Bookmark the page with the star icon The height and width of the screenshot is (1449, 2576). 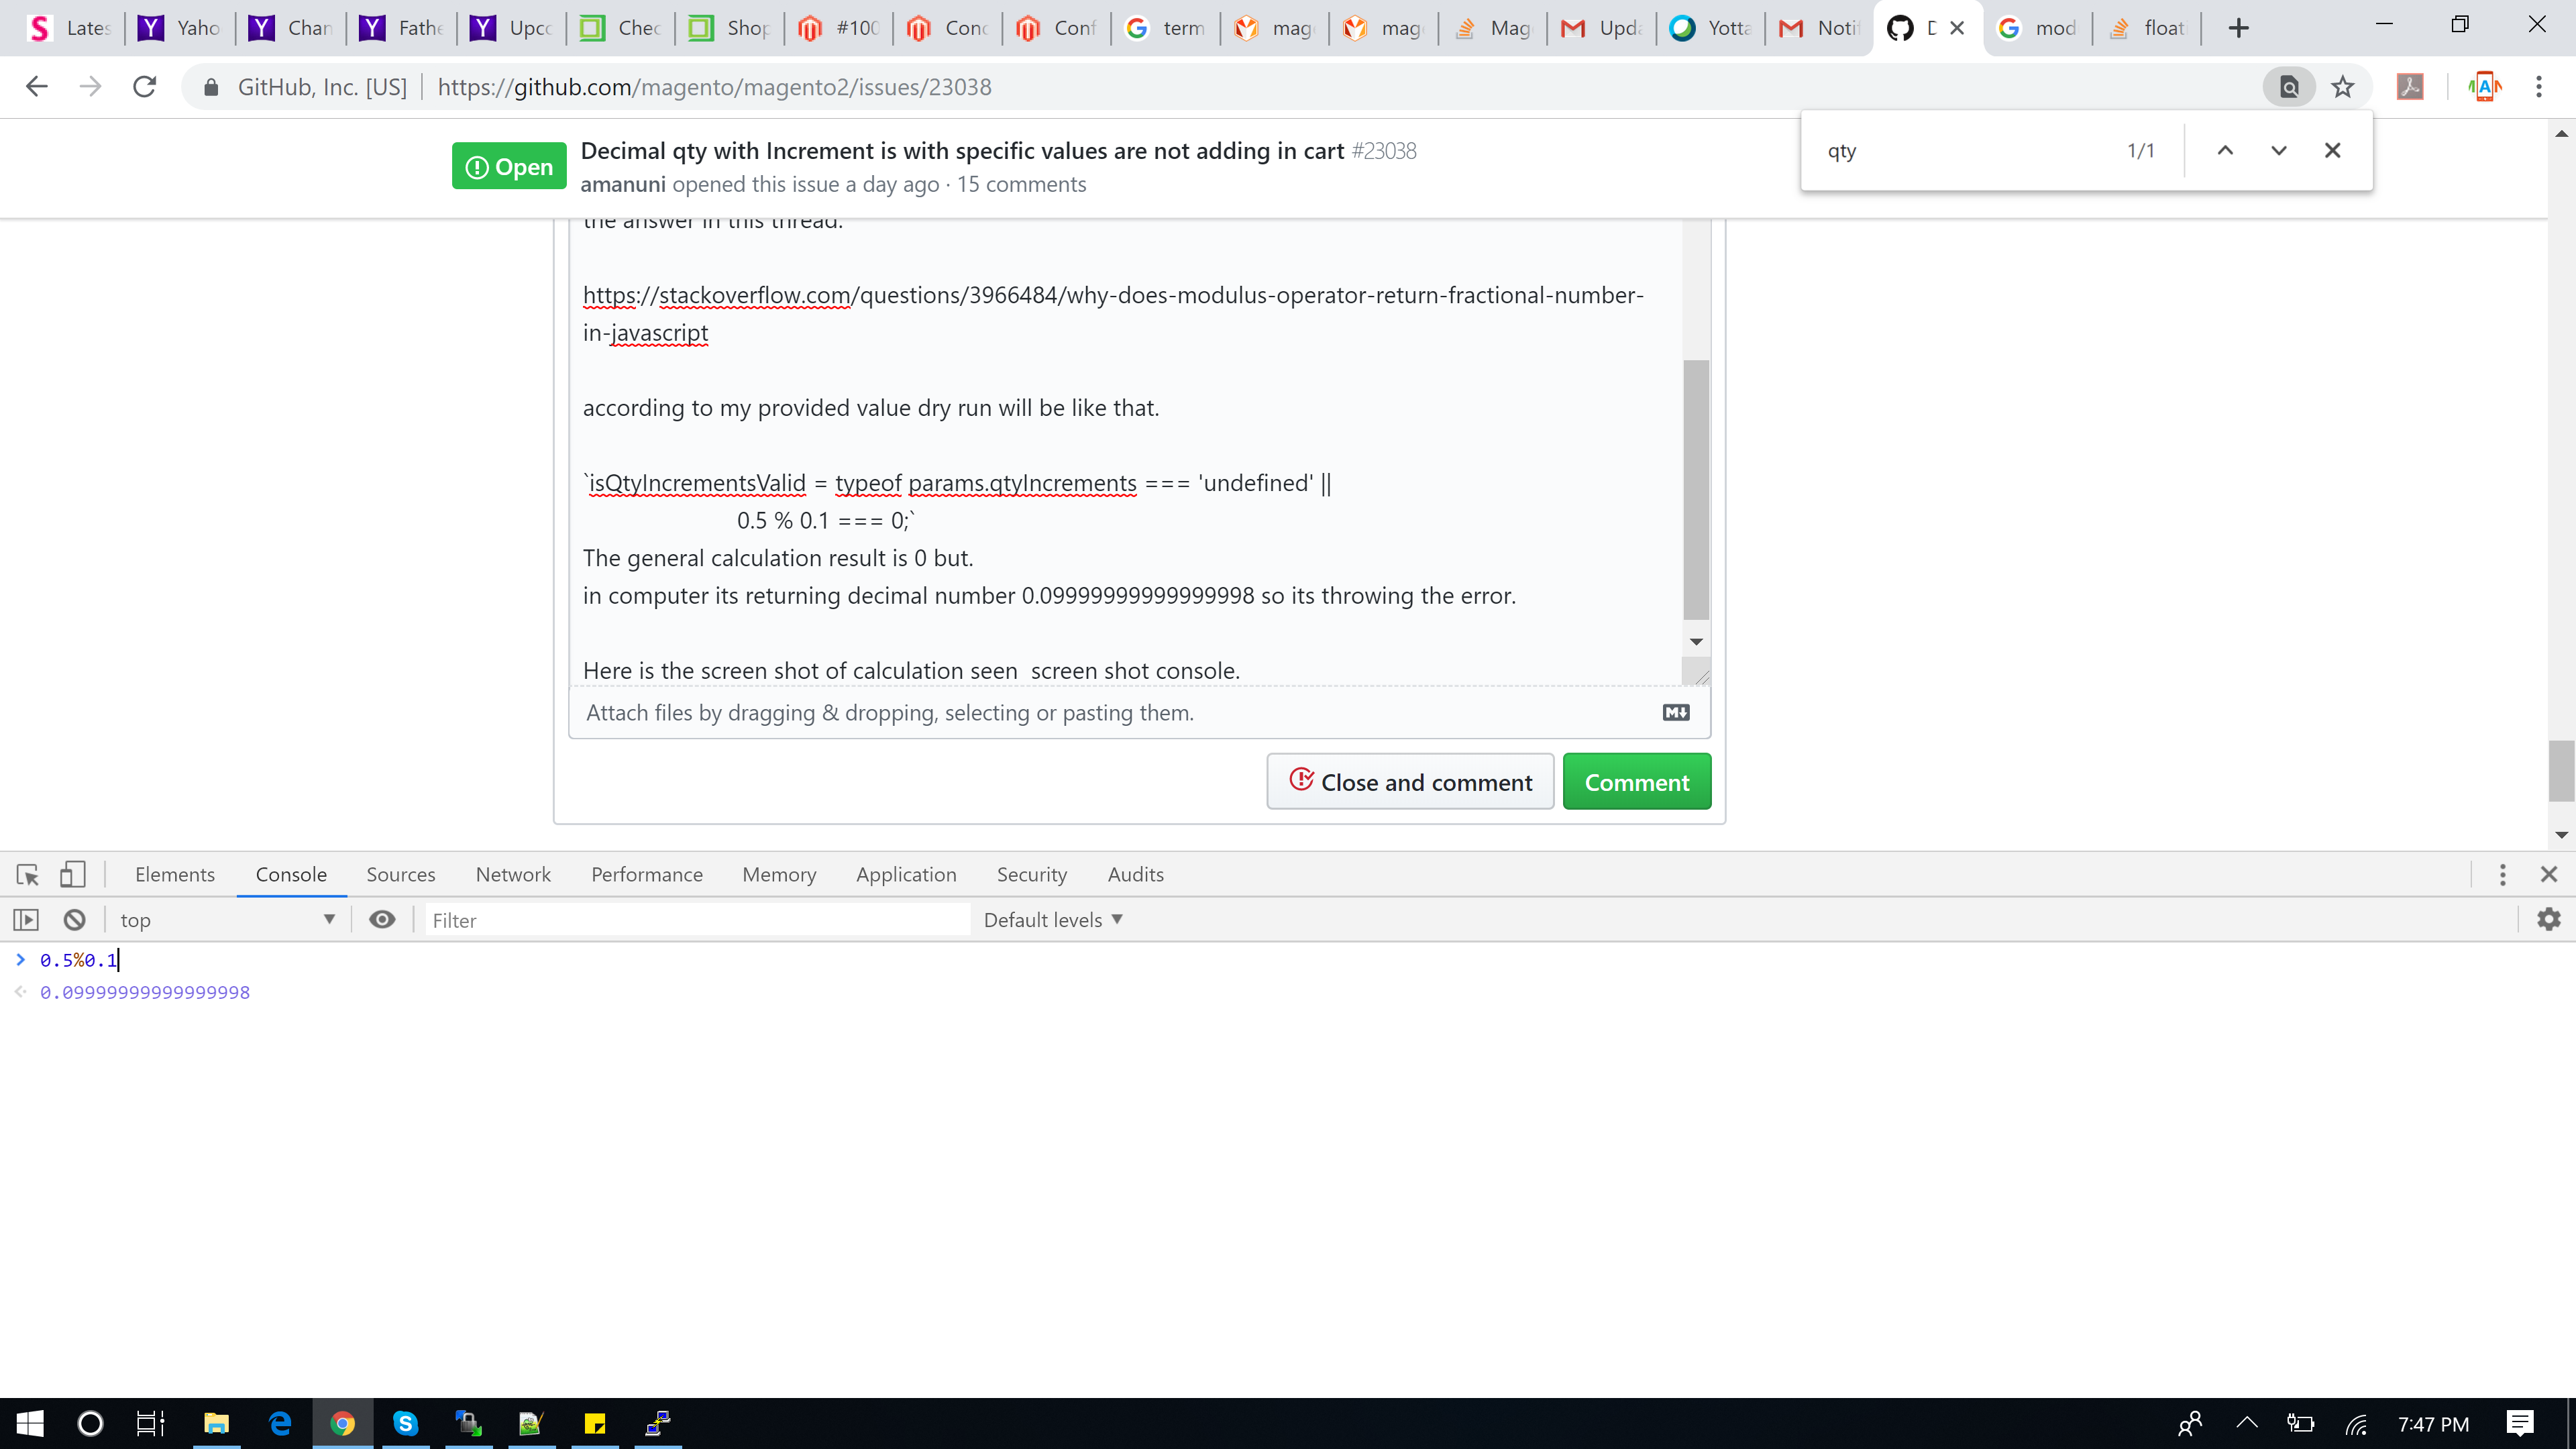pos(2342,86)
